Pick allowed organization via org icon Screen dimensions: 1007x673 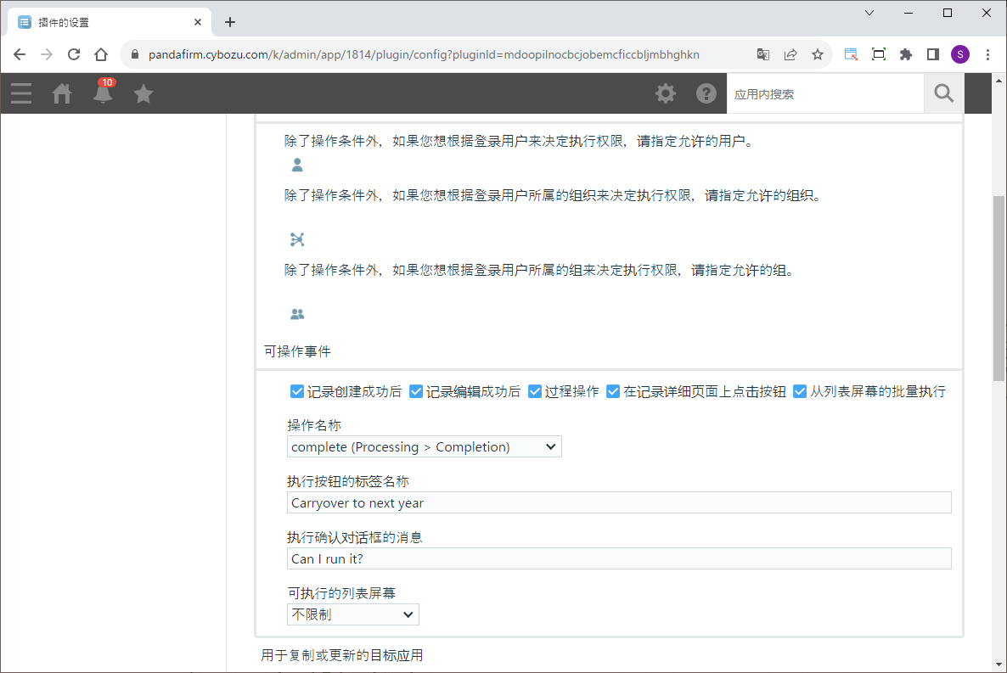(x=297, y=239)
